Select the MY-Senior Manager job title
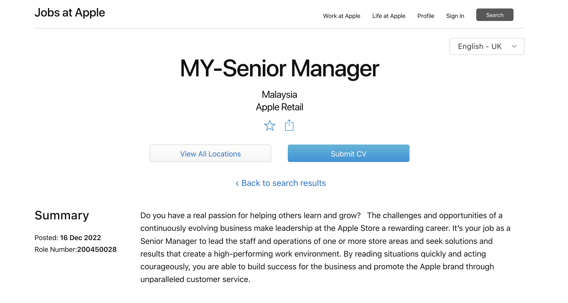This screenshot has height=303, width=568. click(x=279, y=69)
